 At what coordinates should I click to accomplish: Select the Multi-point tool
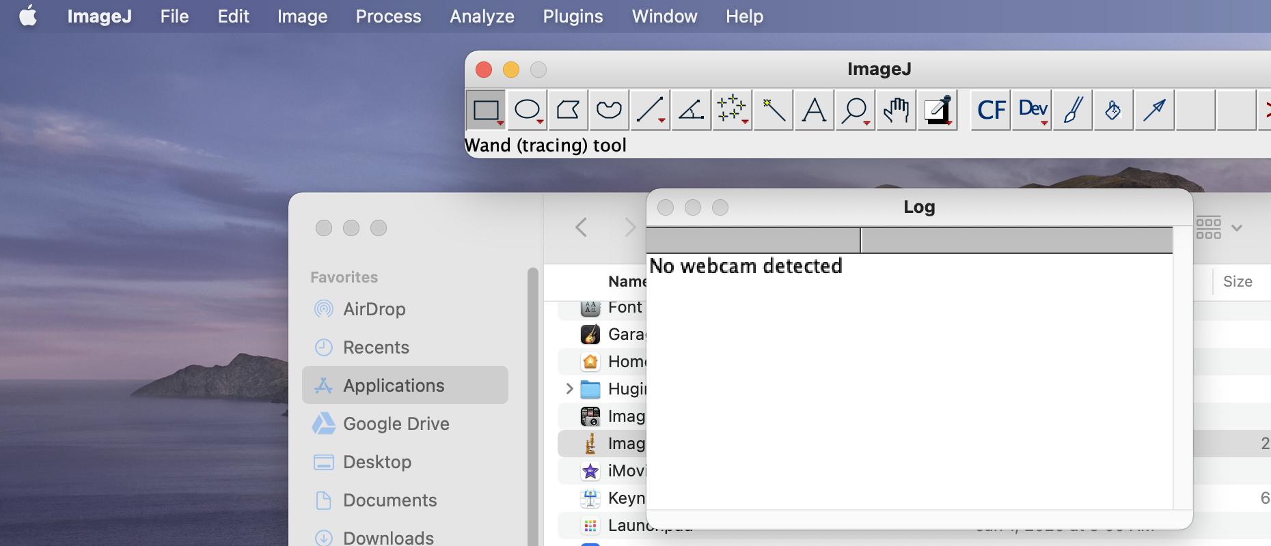tap(732, 110)
